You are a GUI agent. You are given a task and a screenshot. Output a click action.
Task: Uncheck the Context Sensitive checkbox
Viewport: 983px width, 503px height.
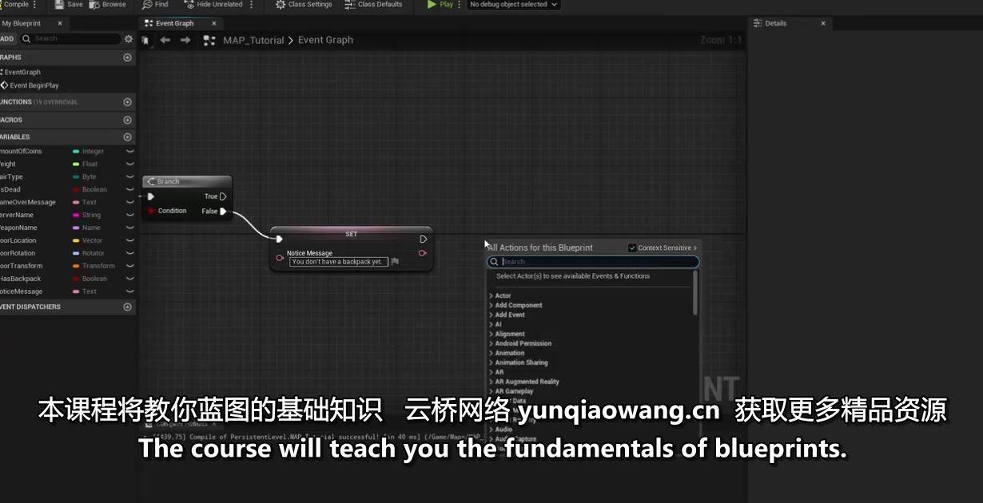coord(632,248)
